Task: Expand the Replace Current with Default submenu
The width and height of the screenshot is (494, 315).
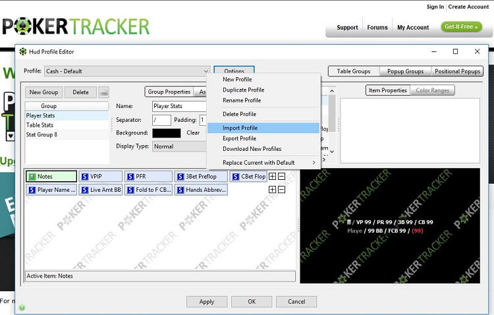Action: pos(263,162)
